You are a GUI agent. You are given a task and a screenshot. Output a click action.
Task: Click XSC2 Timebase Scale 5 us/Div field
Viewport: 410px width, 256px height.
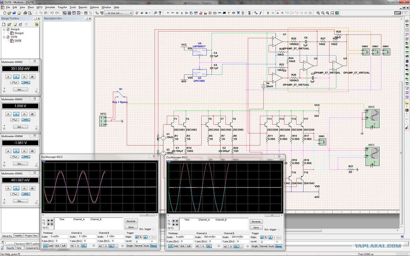[59, 237]
